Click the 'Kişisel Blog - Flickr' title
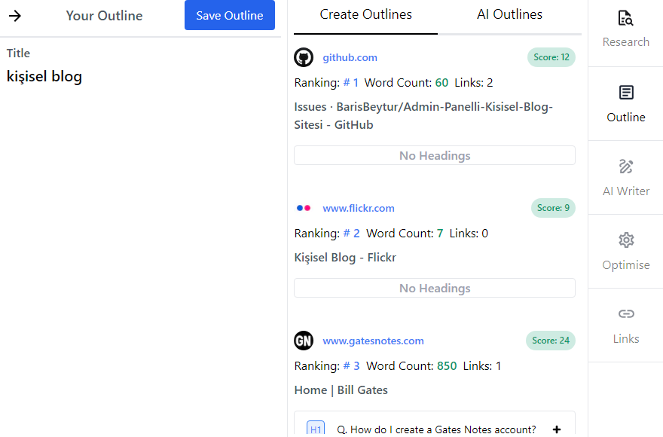 (x=345, y=258)
